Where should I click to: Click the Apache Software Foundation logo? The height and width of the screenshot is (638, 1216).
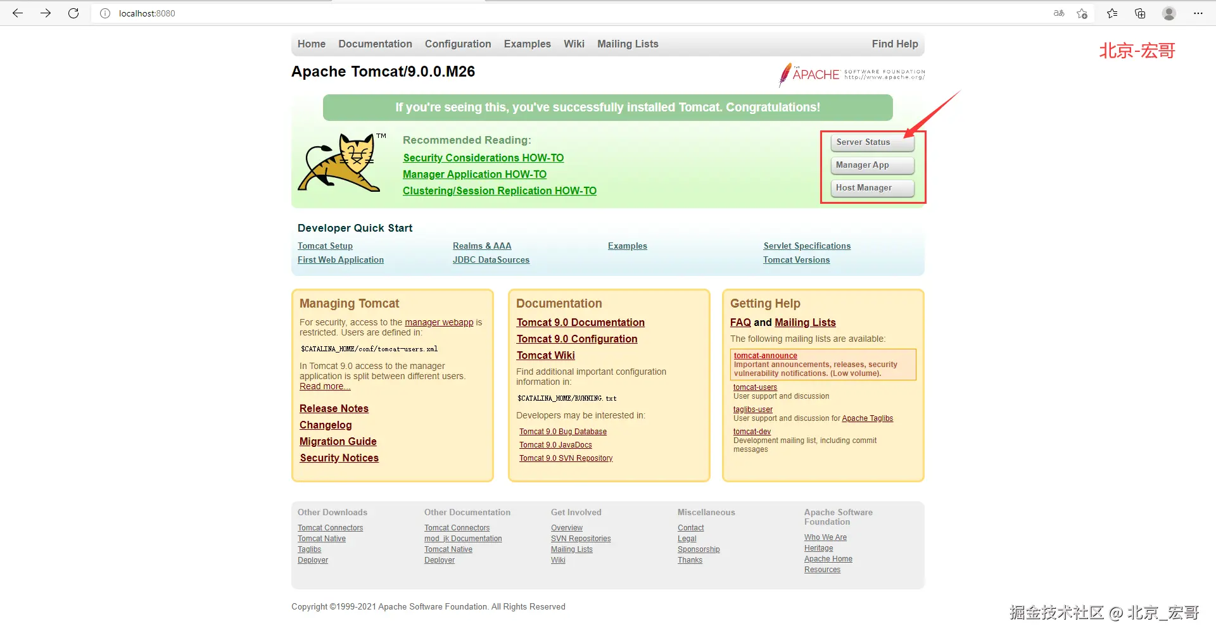(852, 75)
